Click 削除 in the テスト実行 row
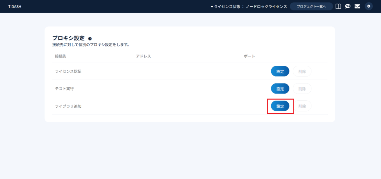The height and width of the screenshot is (179, 381). tap(302, 89)
